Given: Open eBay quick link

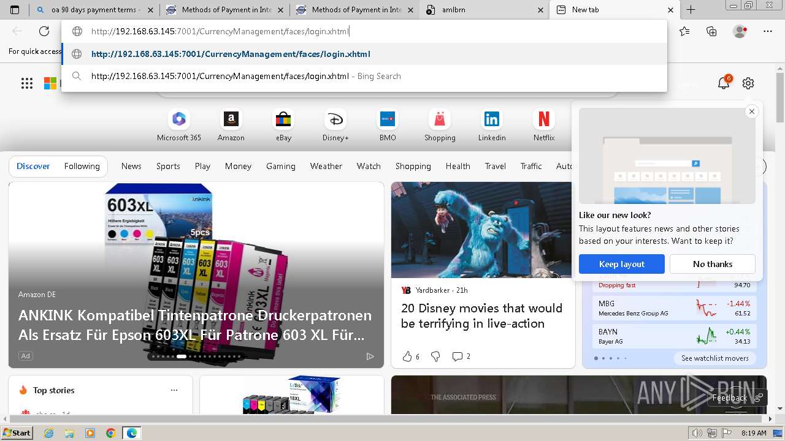Looking at the screenshot, I should tap(283, 125).
